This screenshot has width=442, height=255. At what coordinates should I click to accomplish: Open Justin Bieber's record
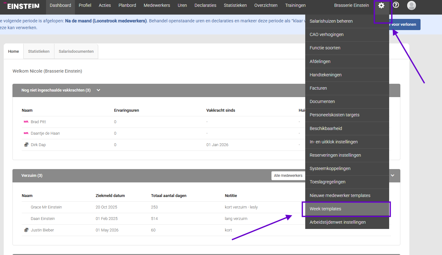[x=42, y=230]
